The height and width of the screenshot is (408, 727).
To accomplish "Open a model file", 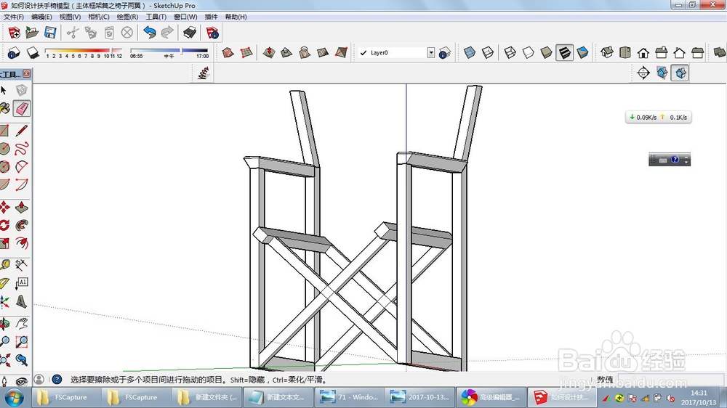I will pos(32,33).
